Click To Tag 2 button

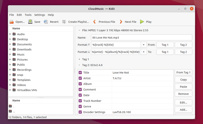point(183,52)
